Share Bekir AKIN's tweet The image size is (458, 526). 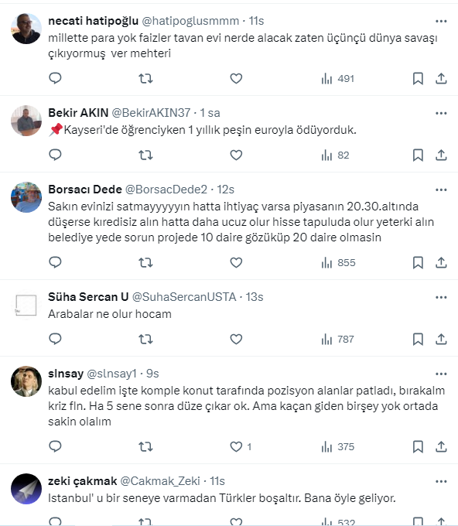point(441,155)
